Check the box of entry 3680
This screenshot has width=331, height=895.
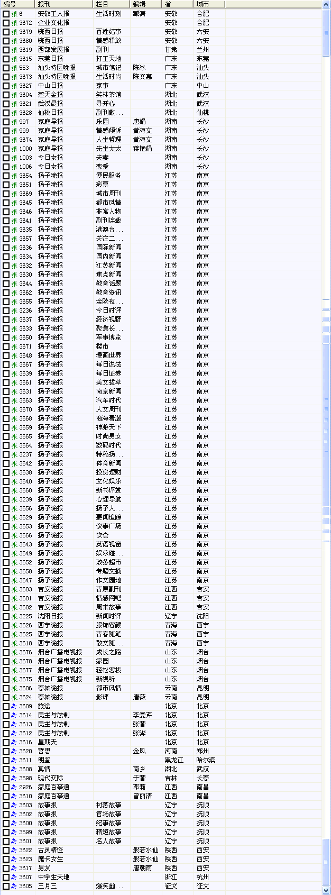tap(6, 41)
